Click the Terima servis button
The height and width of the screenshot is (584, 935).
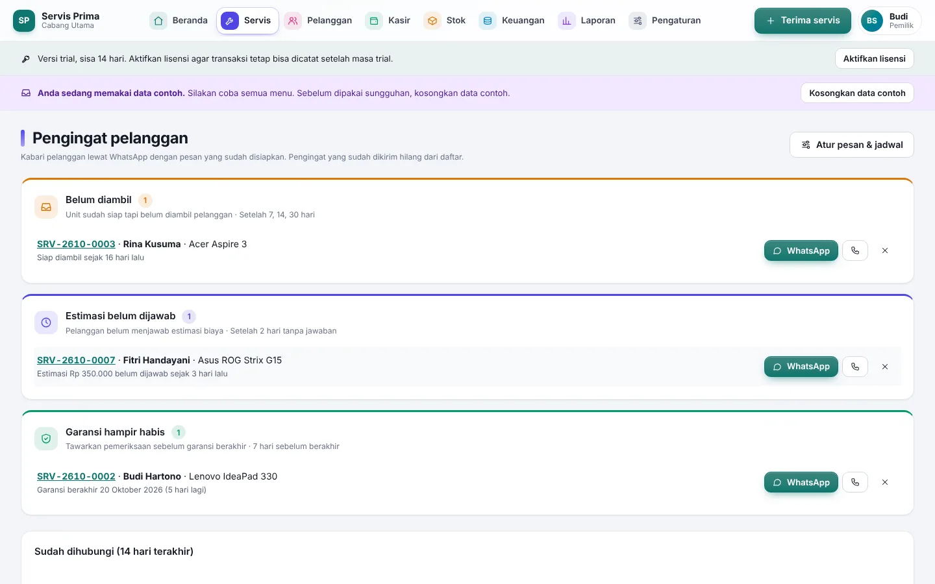(x=803, y=21)
